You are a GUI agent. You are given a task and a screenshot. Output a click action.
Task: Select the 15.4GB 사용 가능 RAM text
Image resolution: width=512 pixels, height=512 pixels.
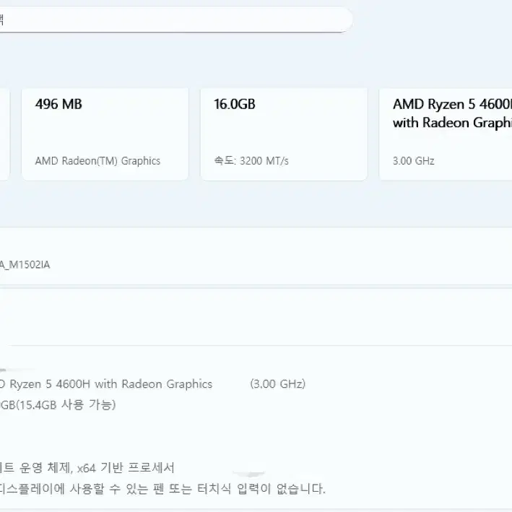tap(67, 405)
